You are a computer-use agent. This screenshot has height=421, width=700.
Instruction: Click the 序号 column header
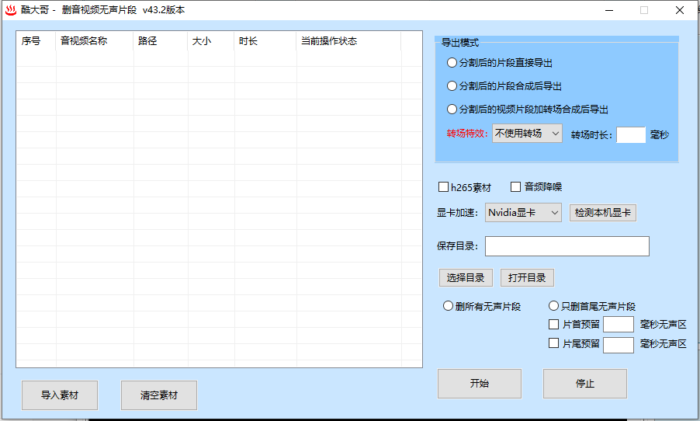point(36,41)
